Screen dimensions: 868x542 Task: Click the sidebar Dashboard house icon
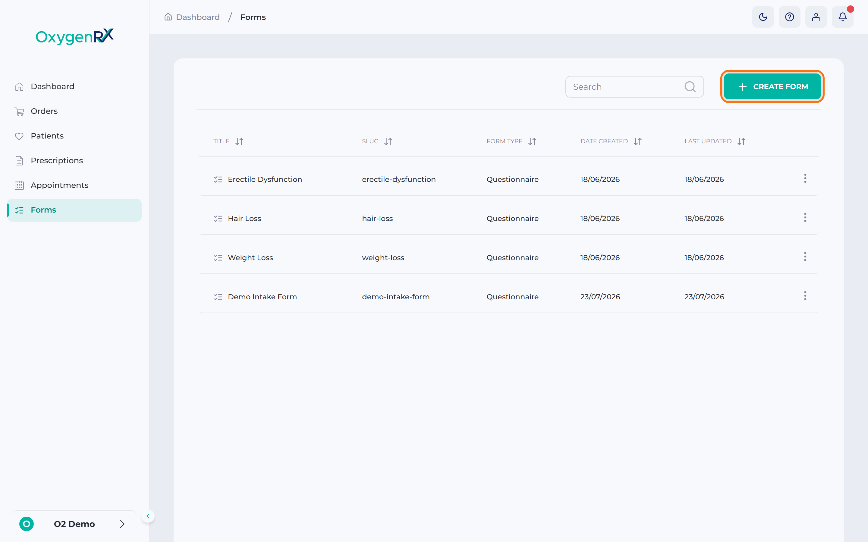(x=19, y=86)
